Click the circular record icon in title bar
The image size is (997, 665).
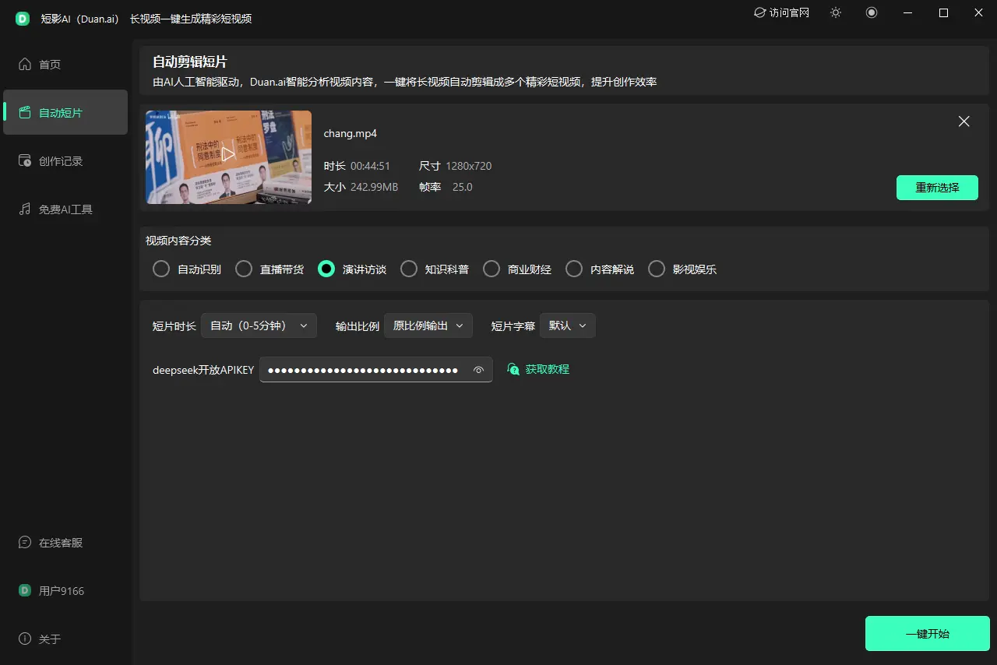tap(872, 12)
